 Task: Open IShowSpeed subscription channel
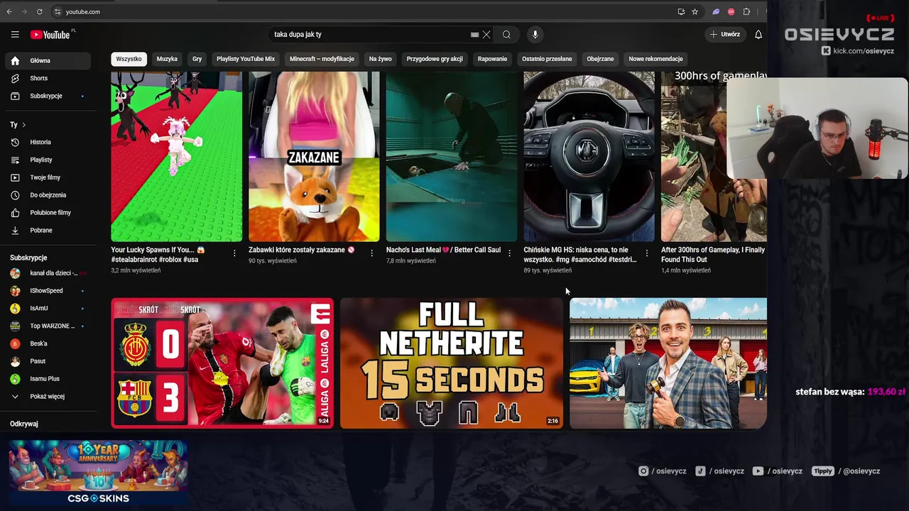coord(48,290)
